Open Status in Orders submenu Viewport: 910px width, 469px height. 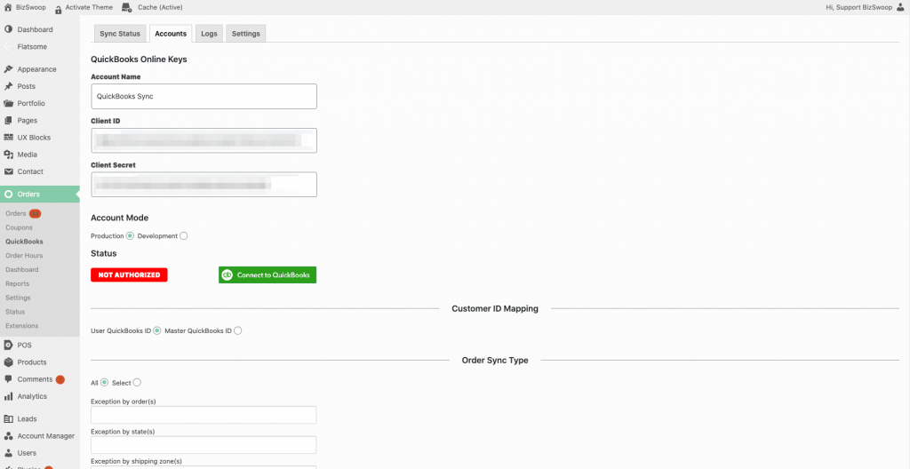point(15,312)
